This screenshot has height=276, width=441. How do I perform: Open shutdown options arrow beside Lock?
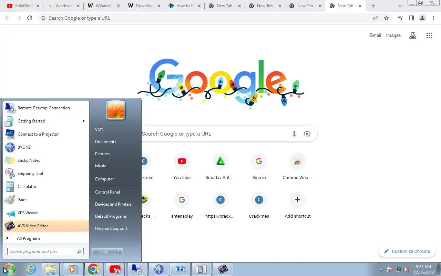(119, 252)
